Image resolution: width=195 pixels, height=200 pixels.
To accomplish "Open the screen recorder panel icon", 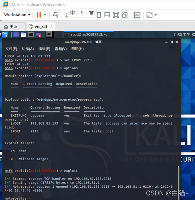I will click(38, 35).
